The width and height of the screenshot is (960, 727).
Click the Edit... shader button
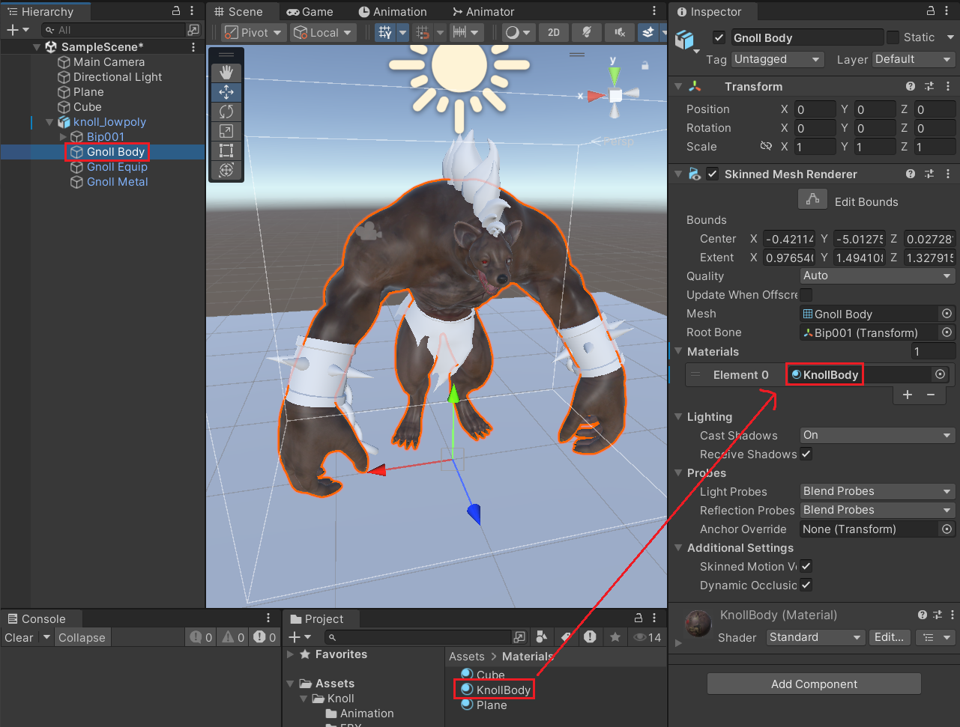pyautogui.click(x=890, y=637)
